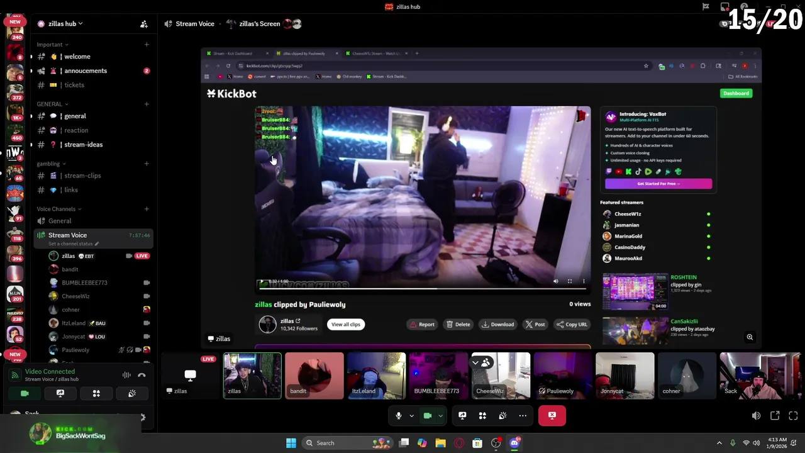Click Report button under the clip

[x=422, y=325]
